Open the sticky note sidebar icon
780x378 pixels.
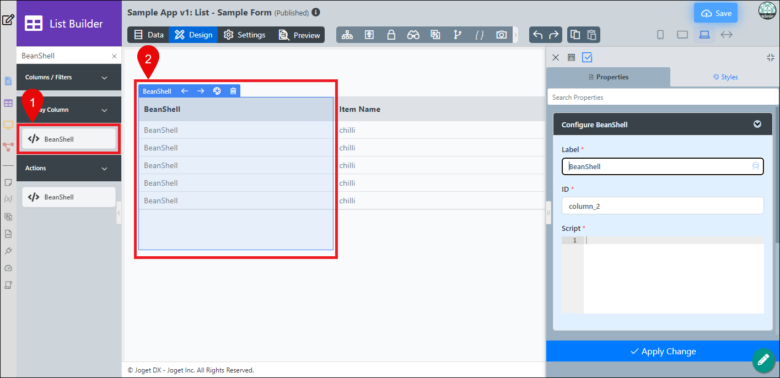point(8,182)
